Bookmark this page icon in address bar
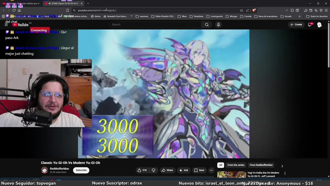Image resolution: width=330 pixels, height=186 pixels. 68,10
